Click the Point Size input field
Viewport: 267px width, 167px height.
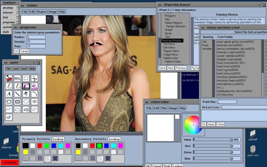coord(227,102)
